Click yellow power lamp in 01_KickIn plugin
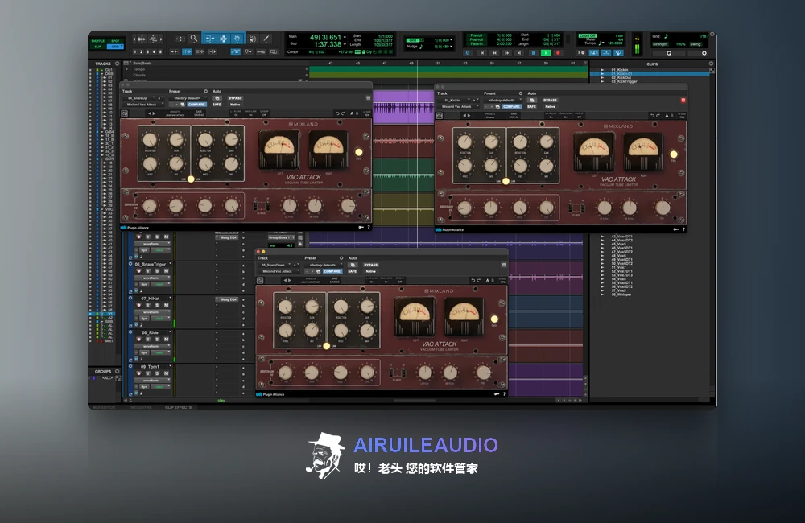This screenshot has height=523, width=805. [674, 154]
